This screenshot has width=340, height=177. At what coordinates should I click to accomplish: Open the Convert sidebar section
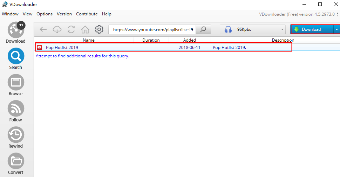click(x=16, y=164)
